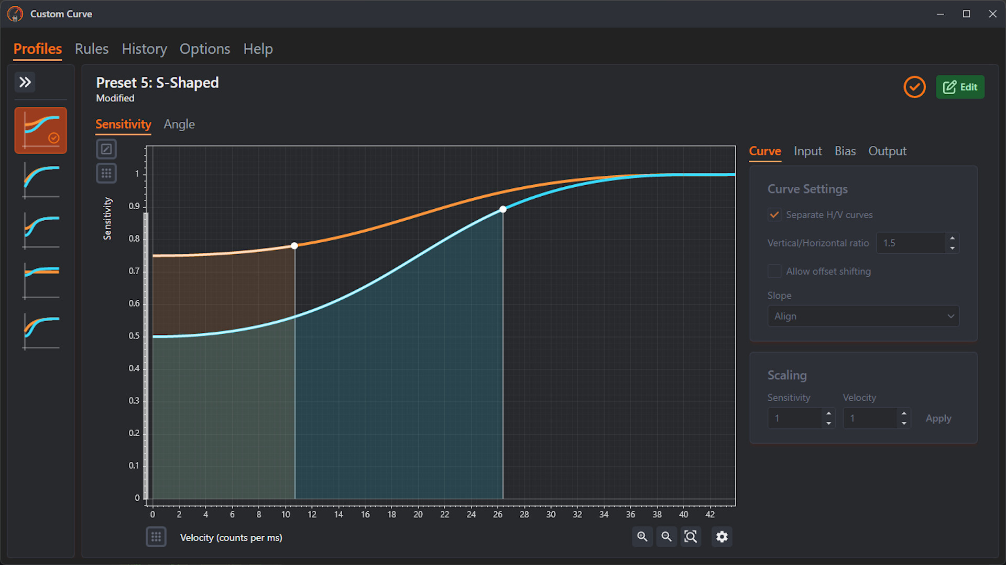The image size is (1006, 565).
Task: Increase Vertical/Horizontal ratio with up arrow
Action: [x=952, y=239]
